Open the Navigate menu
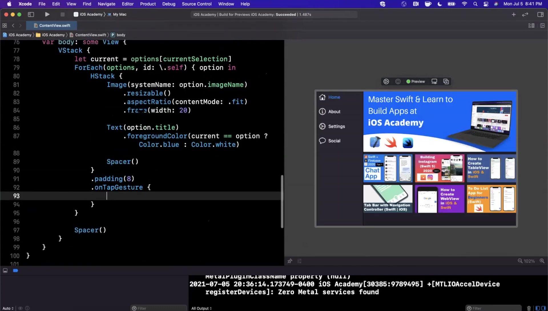 pos(106,4)
